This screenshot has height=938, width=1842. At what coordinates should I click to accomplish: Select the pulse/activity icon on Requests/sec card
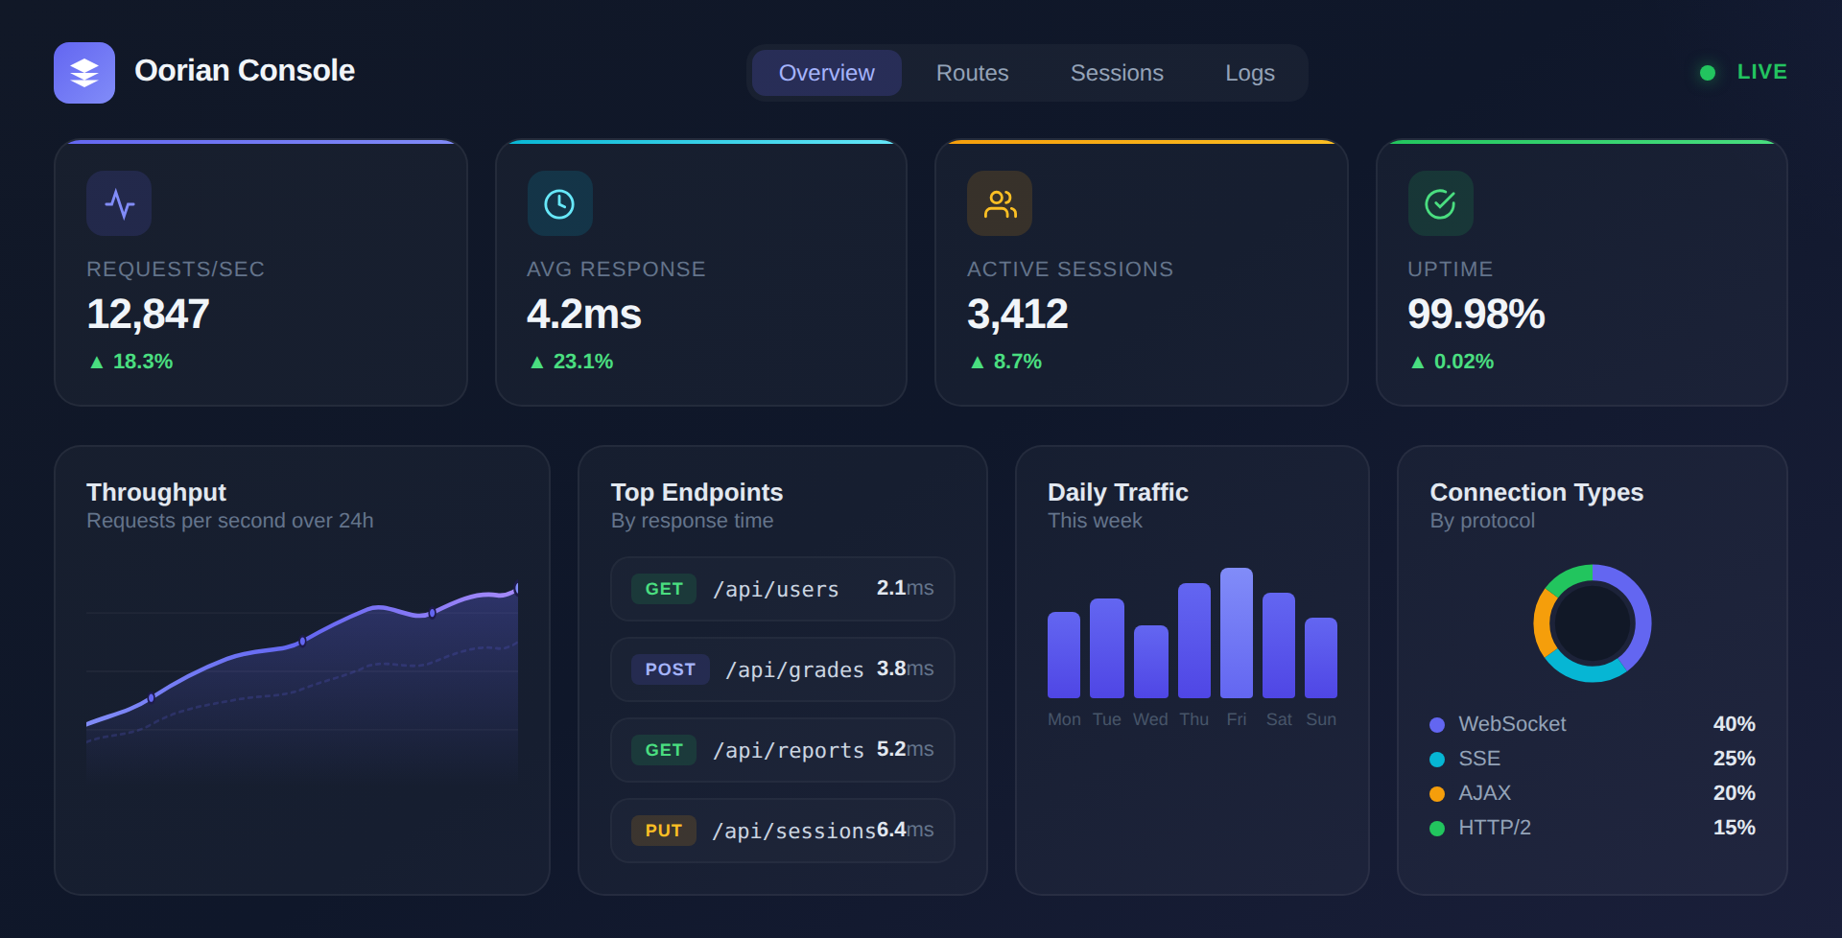tap(118, 202)
